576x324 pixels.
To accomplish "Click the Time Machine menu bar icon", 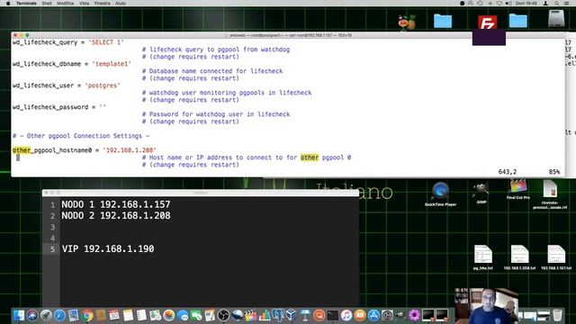I will point(480,3).
